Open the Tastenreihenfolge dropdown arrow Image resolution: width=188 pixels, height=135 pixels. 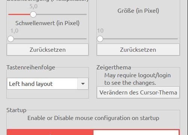(83, 84)
